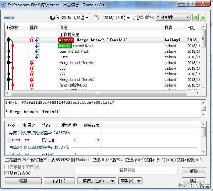Open the 起始 start date dropdown
Image resolution: width=213 pixels, height=191 pixels.
[x=87, y=18]
